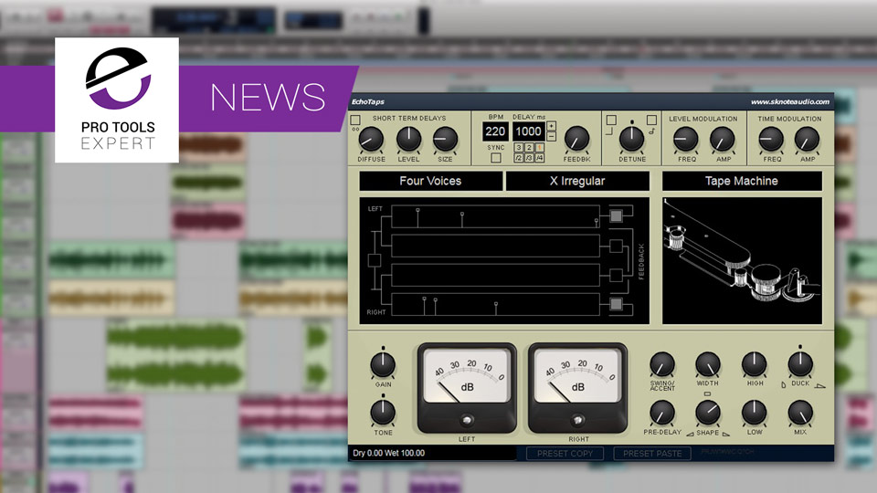
Task: Select the highlighted 1 multiplier button
Action: point(540,148)
